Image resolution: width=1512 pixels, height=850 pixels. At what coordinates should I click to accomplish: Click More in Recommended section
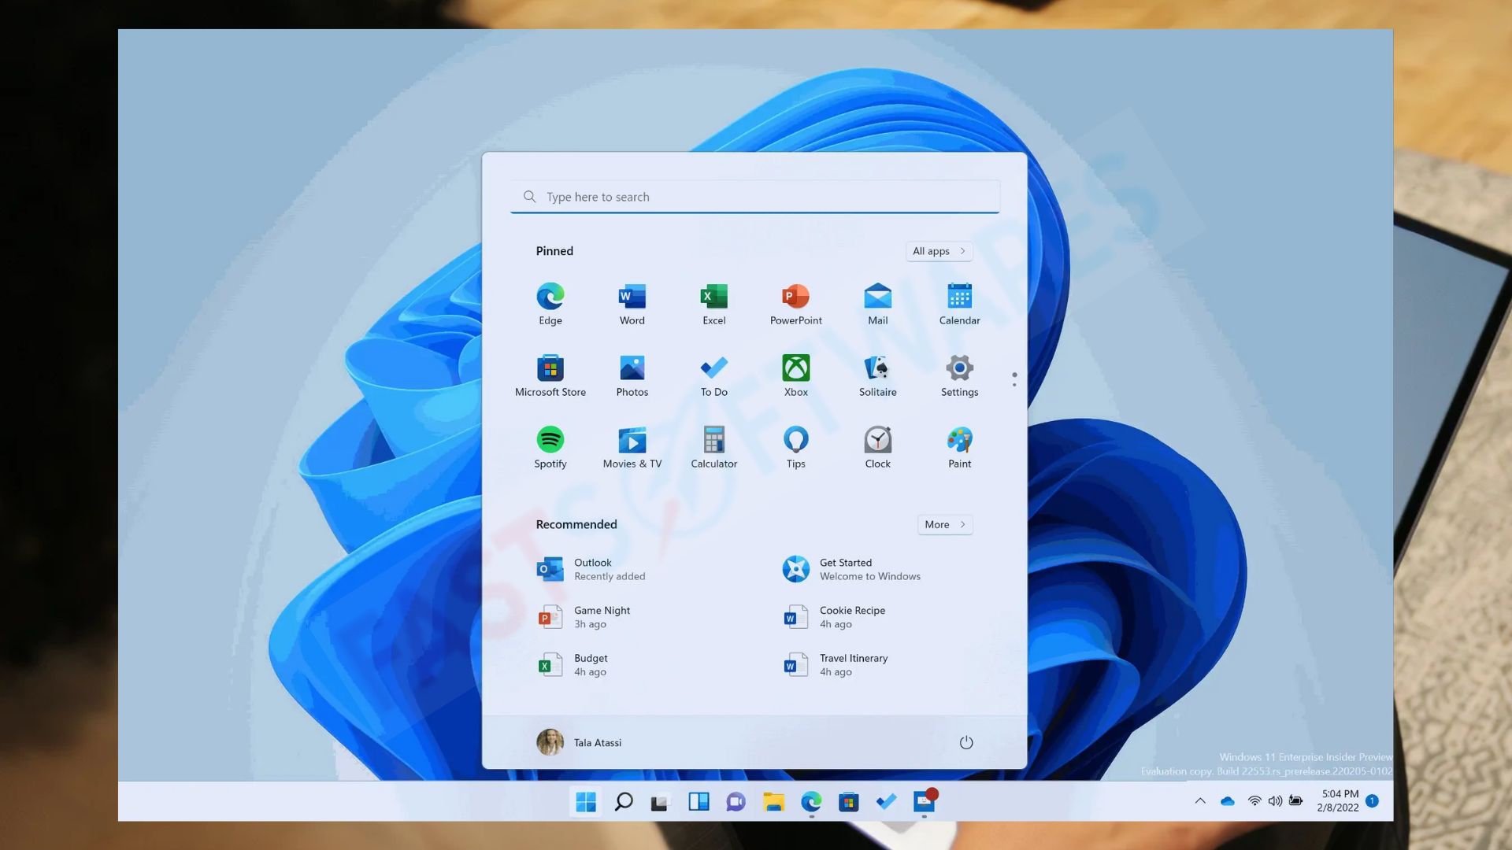pyautogui.click(x=945, y=524)
